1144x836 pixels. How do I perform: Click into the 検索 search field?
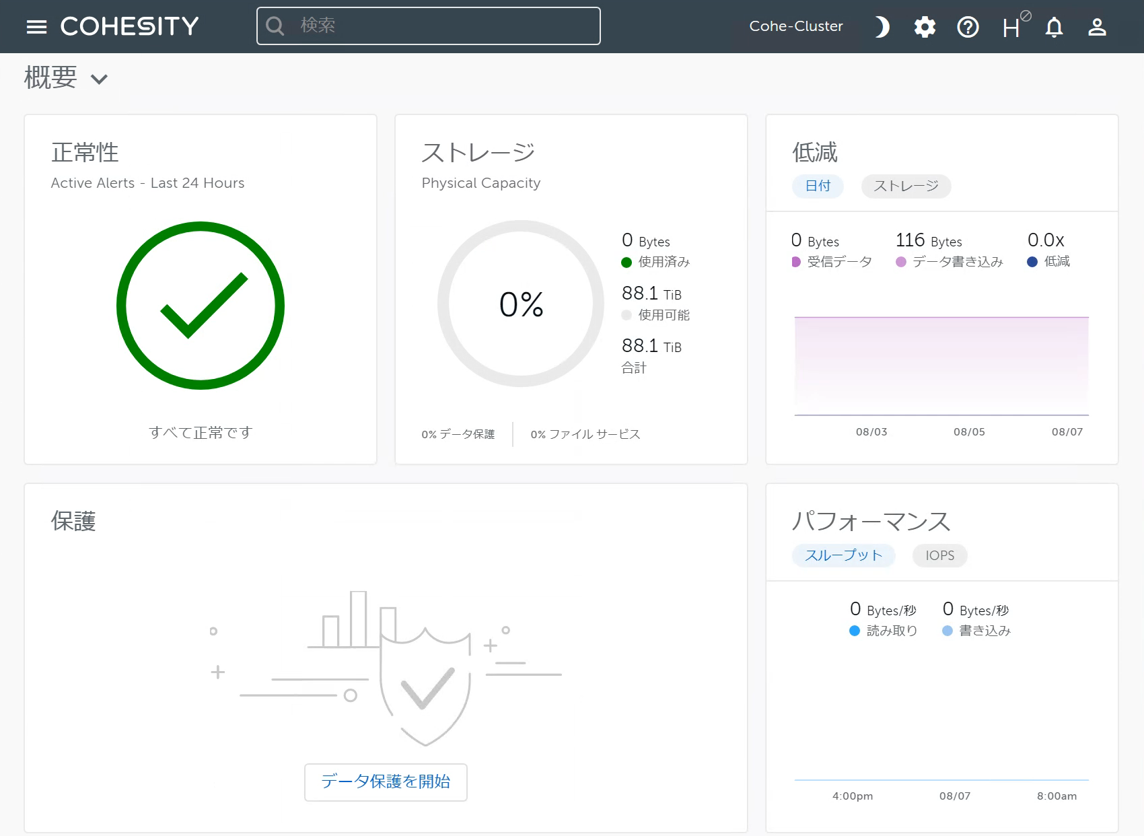(x=429, y=26)
